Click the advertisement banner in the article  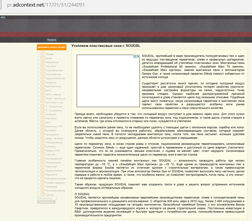(108, 81)
